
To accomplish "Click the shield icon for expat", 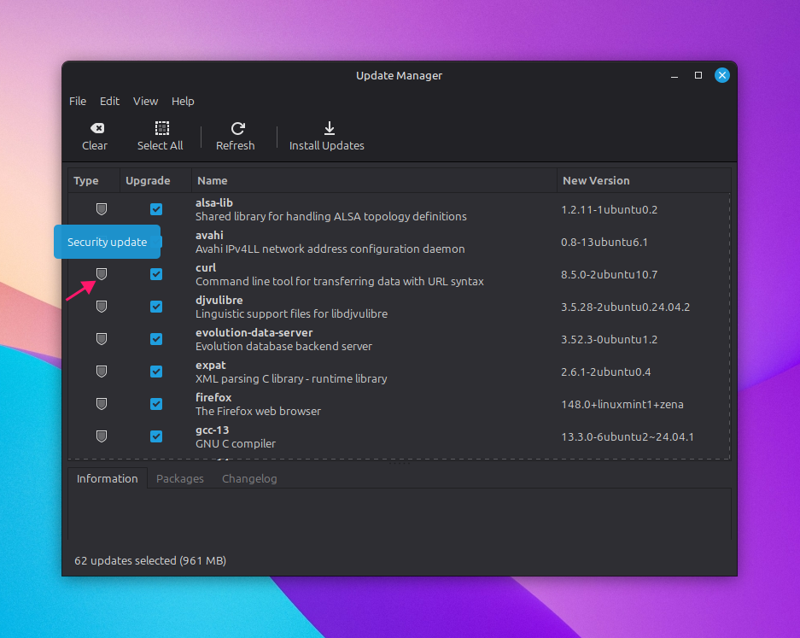I will [x=102, y=372].
